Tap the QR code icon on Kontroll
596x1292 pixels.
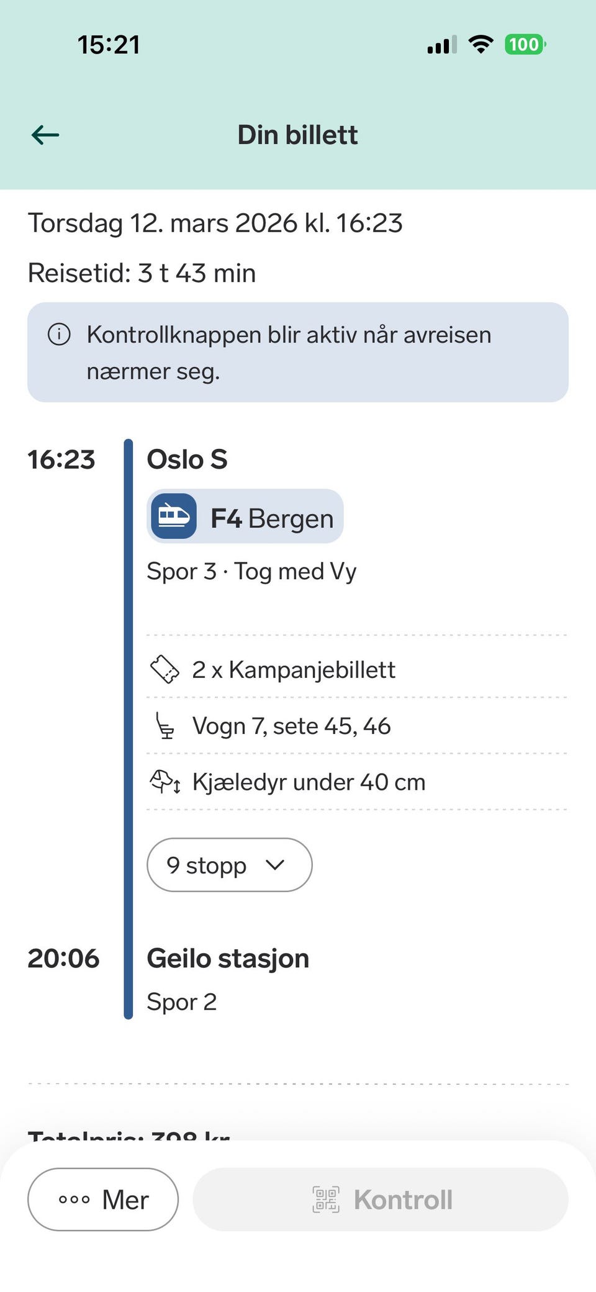(326, 1199)
